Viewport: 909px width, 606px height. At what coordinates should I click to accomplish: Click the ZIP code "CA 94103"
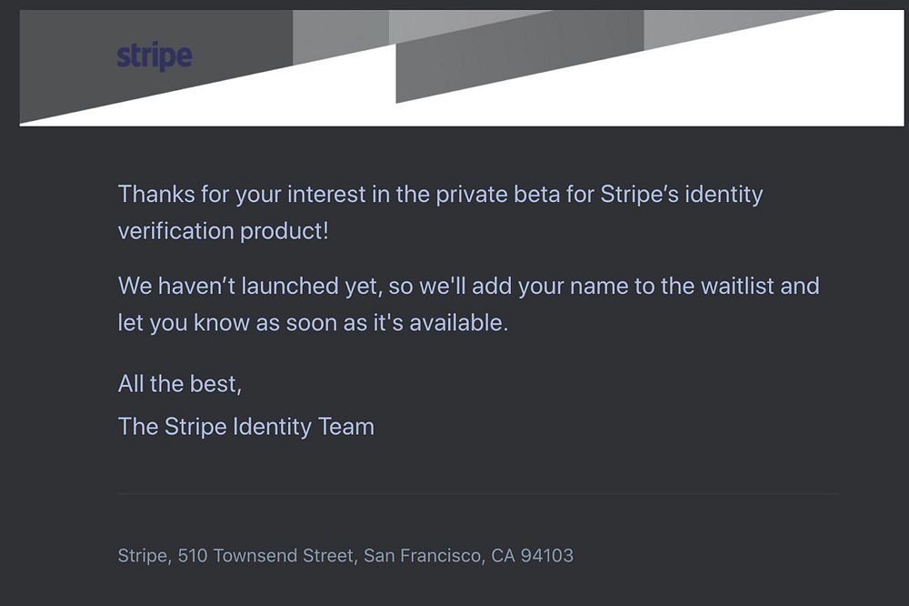pos(533,555)
